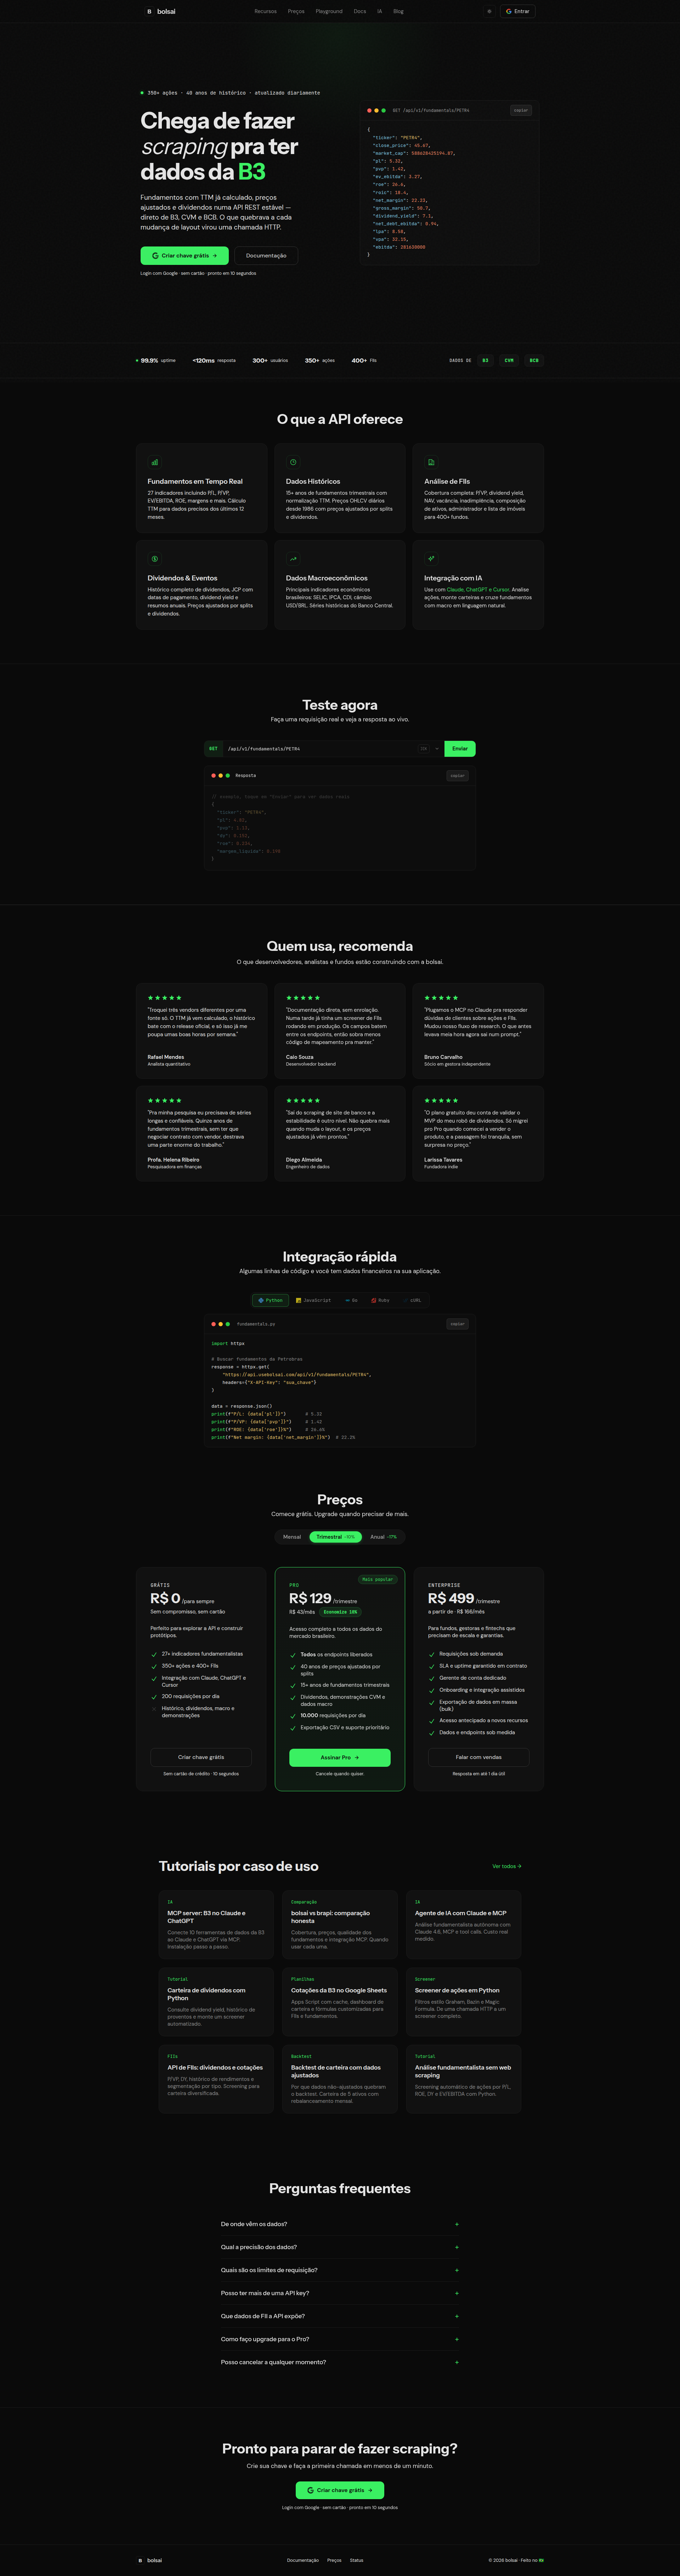The image size is (680, 2576).
Task: Go to the Playground page
Action: pyautogui.click(x=329, y=11)
